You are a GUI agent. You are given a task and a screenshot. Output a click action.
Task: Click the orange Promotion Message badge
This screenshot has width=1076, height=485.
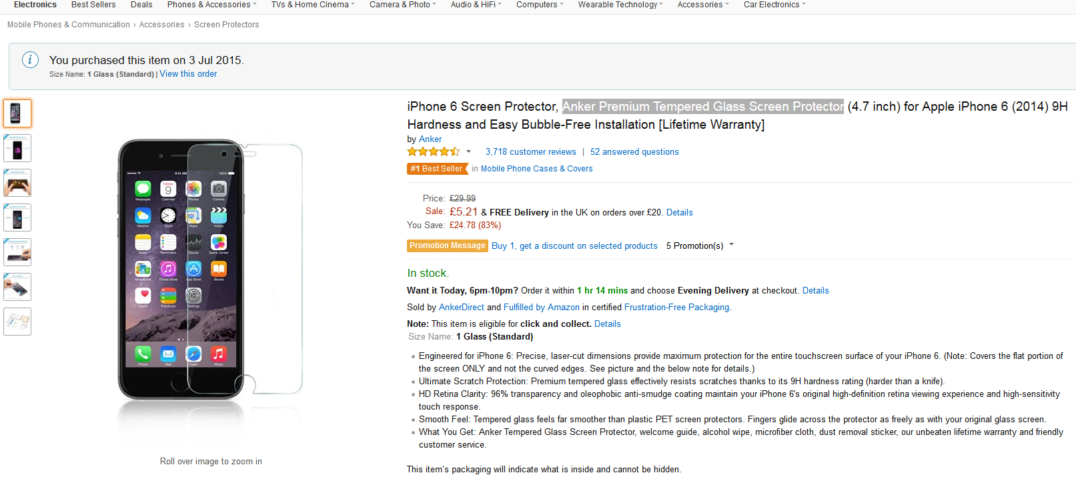click(x=447, y=246)
